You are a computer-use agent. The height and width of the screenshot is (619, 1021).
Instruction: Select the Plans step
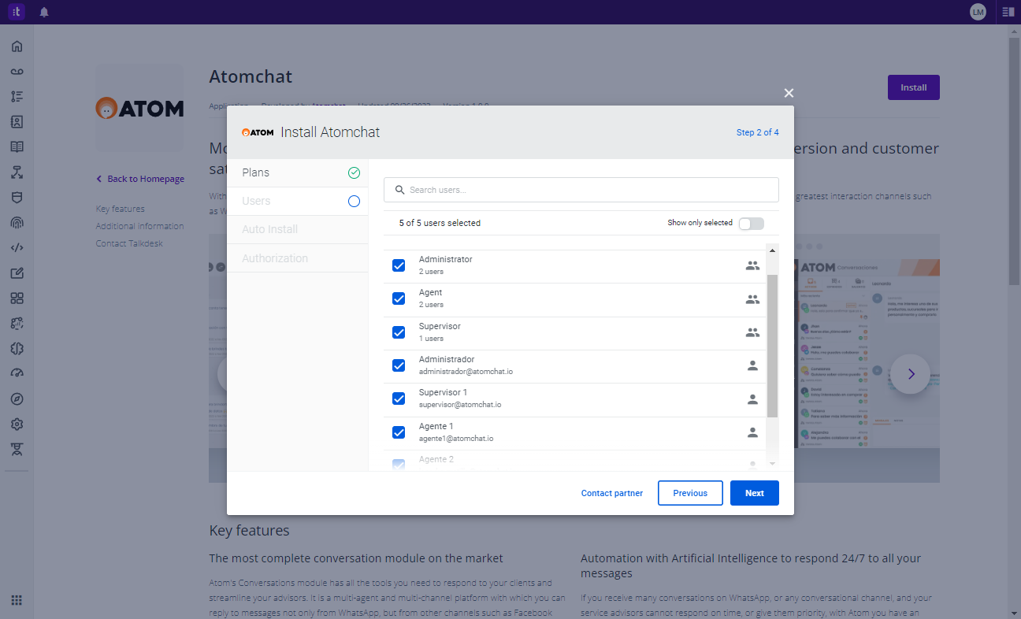point(297,172)
